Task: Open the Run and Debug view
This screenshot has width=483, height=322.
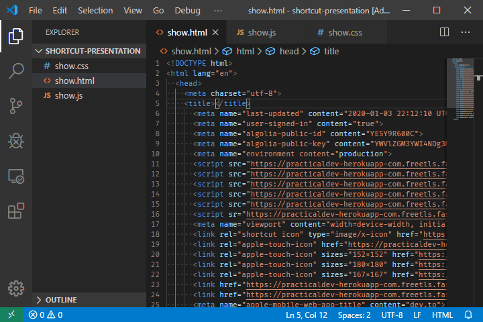Action: coord(16,141)
